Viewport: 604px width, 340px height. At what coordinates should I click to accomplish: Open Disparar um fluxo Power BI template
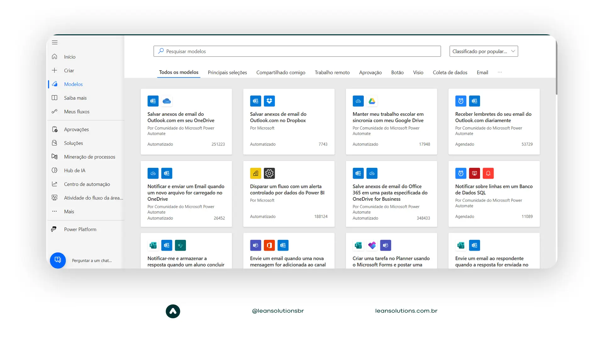pyautogui.click(x=289, y=194)
